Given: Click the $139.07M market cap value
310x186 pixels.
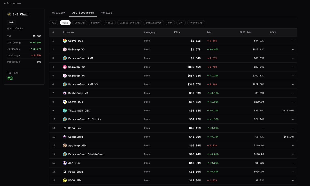Looking at the screenshot, I should point(288,111).
